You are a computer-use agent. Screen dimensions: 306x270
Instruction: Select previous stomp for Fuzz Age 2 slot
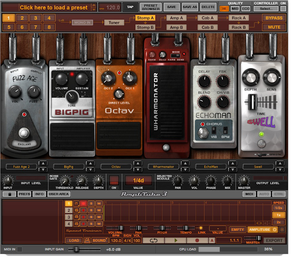coord(43,163)
